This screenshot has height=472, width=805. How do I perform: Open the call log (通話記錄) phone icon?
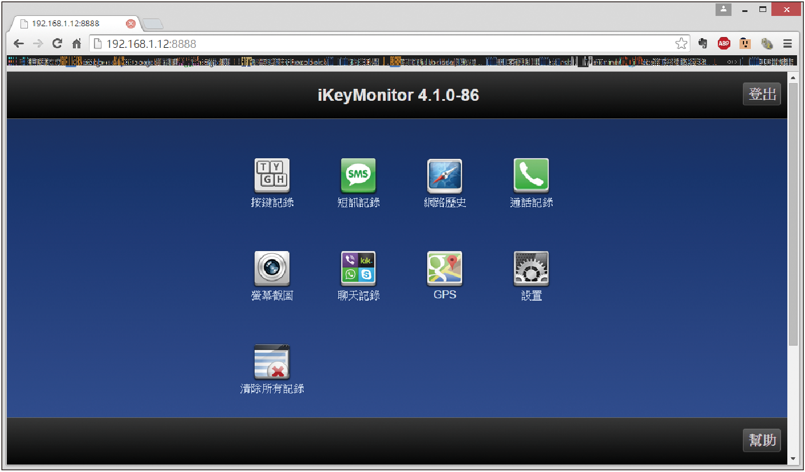coord(531,175)
